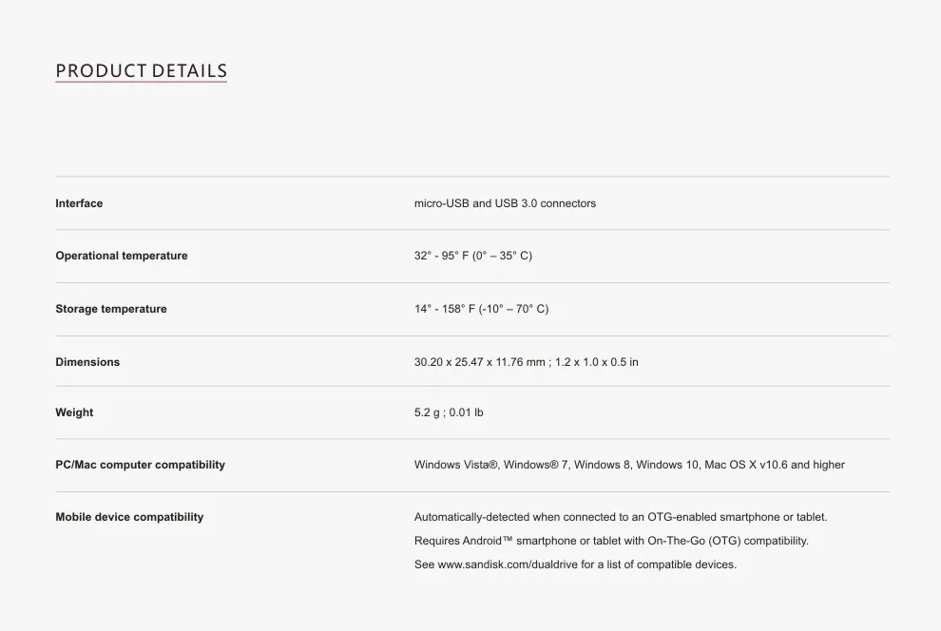
Task: Select the Interface row label
Action: click(x=79, y=203)
